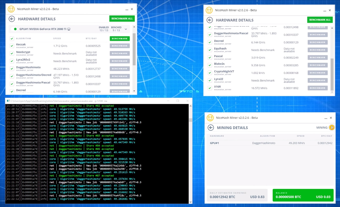Uncheck the Pascal algorithm checkbox
The width and height of the screenshot is (340, 207).
tap(210, 58)
